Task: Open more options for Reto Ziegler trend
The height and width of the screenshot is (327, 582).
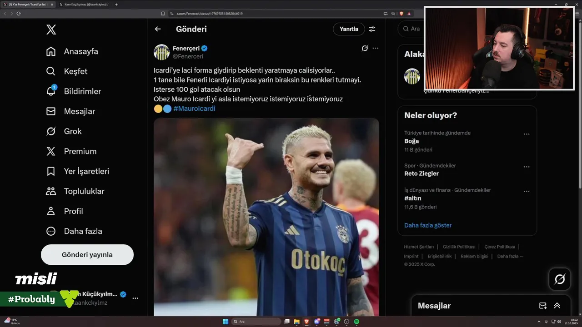Action: click(527, 167)
